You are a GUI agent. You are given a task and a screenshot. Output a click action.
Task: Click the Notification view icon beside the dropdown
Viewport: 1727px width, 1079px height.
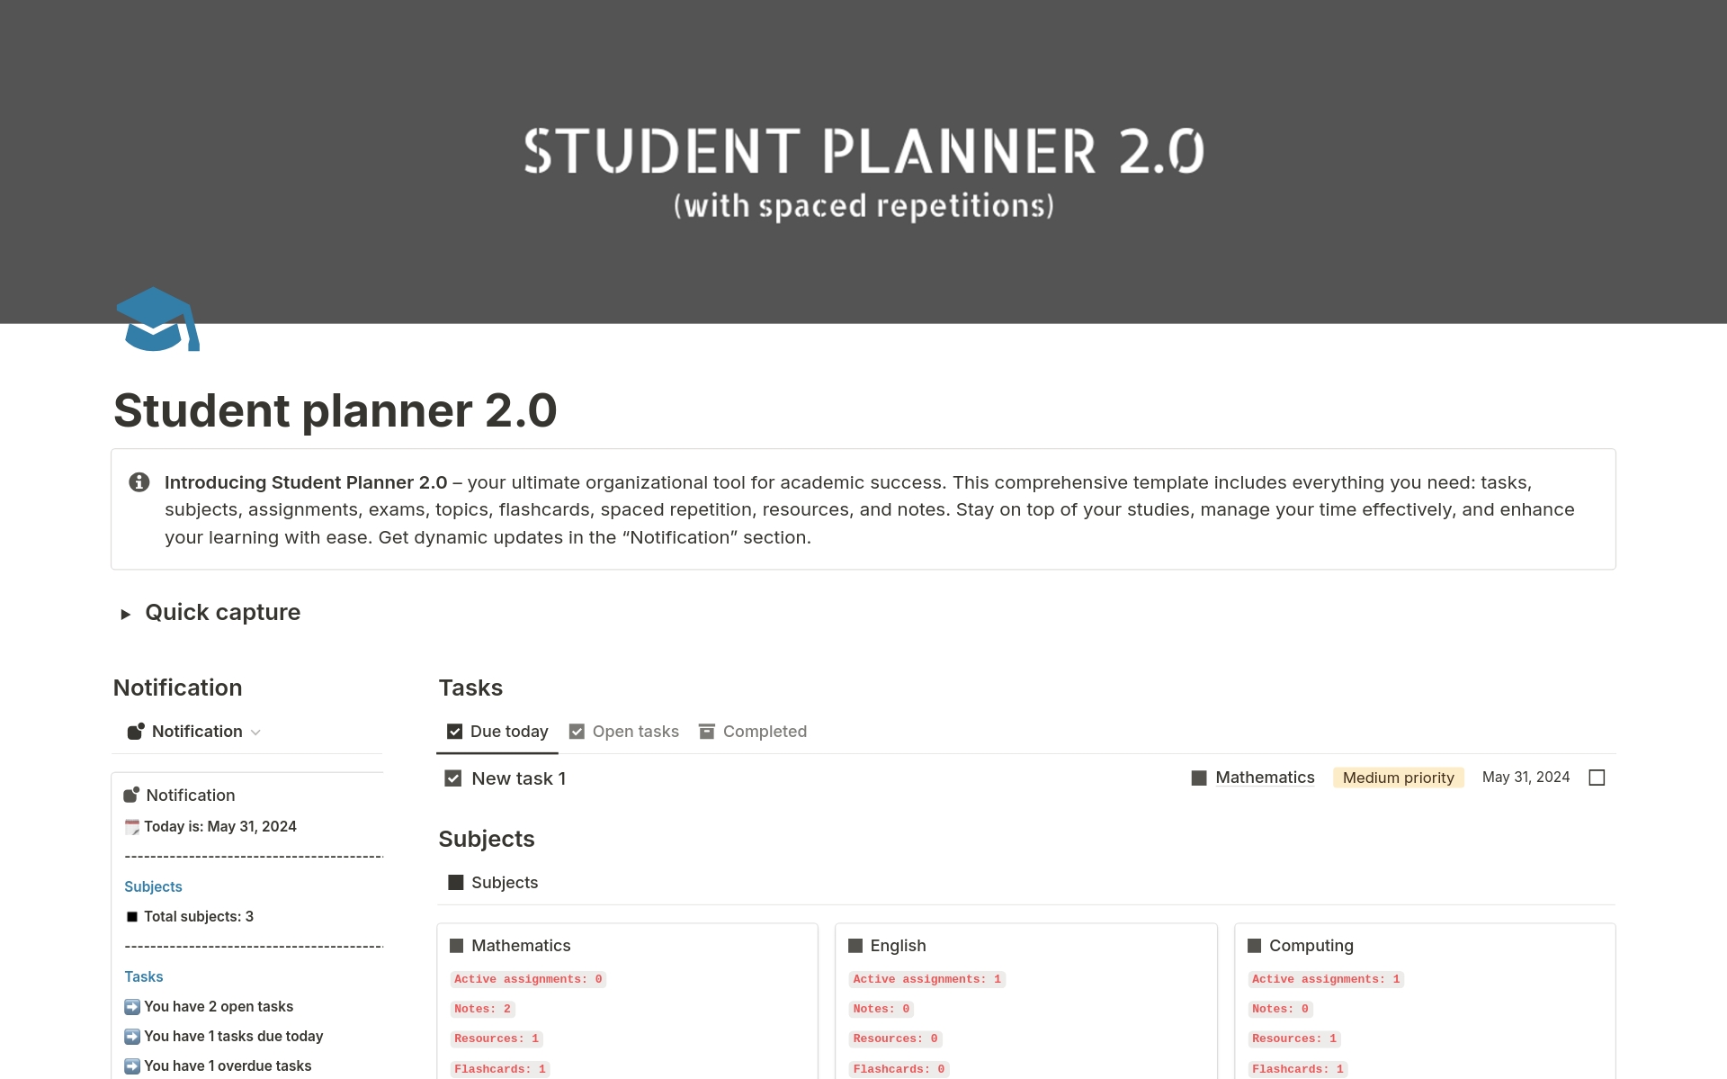[136, 732]
